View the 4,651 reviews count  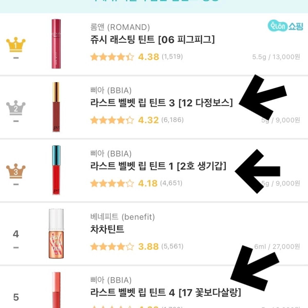point(171,183)
